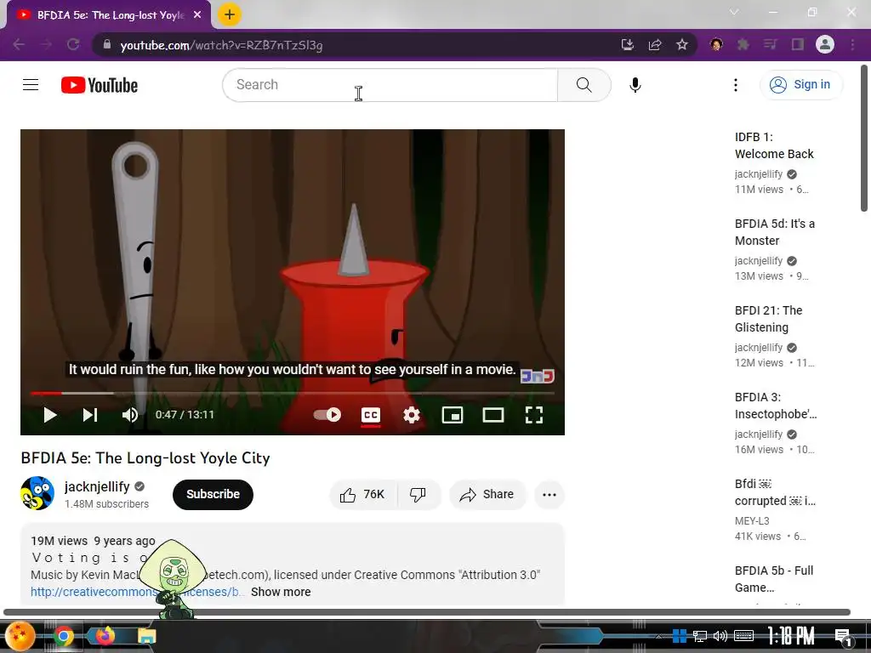This screenshot has height=653, width=871.
Task: Open YouTube settings three-dot menu
Action: click(x=736, y=85)
